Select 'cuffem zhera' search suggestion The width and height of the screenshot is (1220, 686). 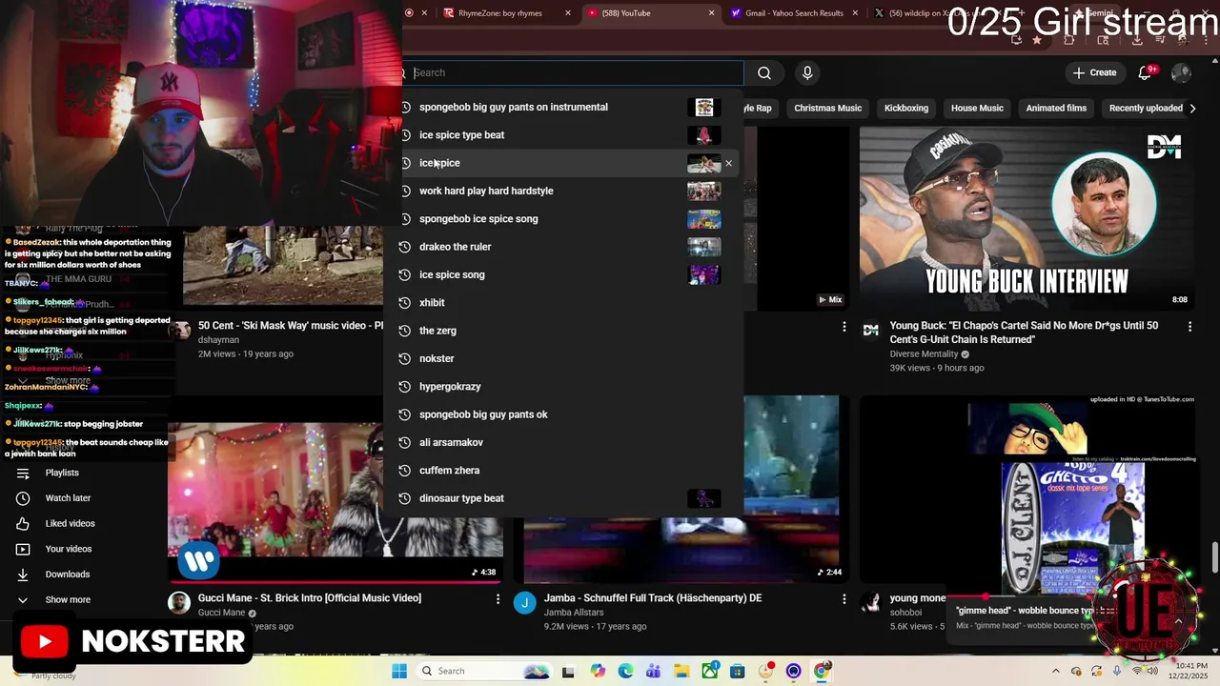coord(563,471)
